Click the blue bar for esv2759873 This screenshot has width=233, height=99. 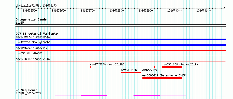pyautogui.click(x=120, y=39)
